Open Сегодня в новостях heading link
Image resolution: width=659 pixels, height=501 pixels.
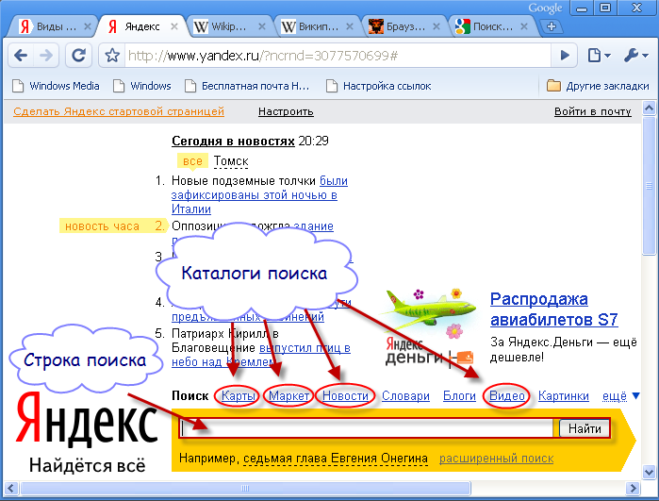pos(233,141)
